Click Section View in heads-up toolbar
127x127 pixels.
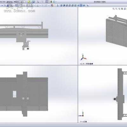click(122, 9)
